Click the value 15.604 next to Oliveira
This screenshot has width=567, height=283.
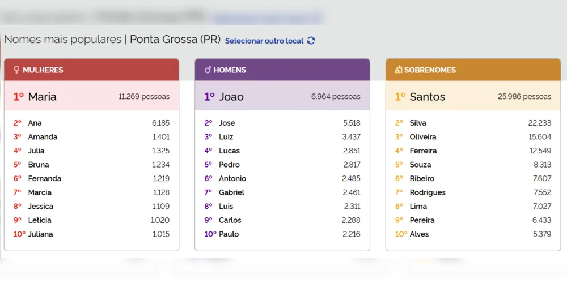pyautogui.click(x=540, y=137)
